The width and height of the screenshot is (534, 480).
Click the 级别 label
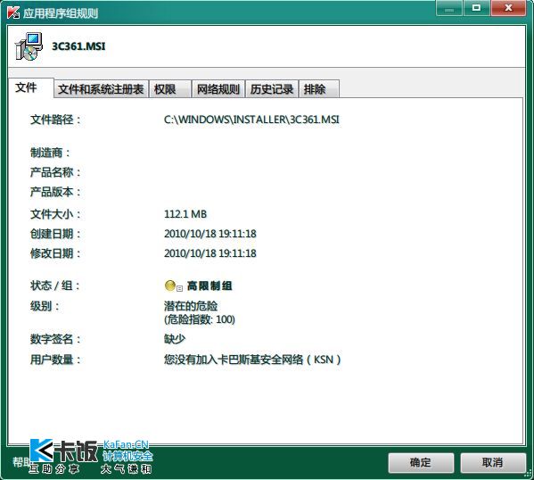45,306
